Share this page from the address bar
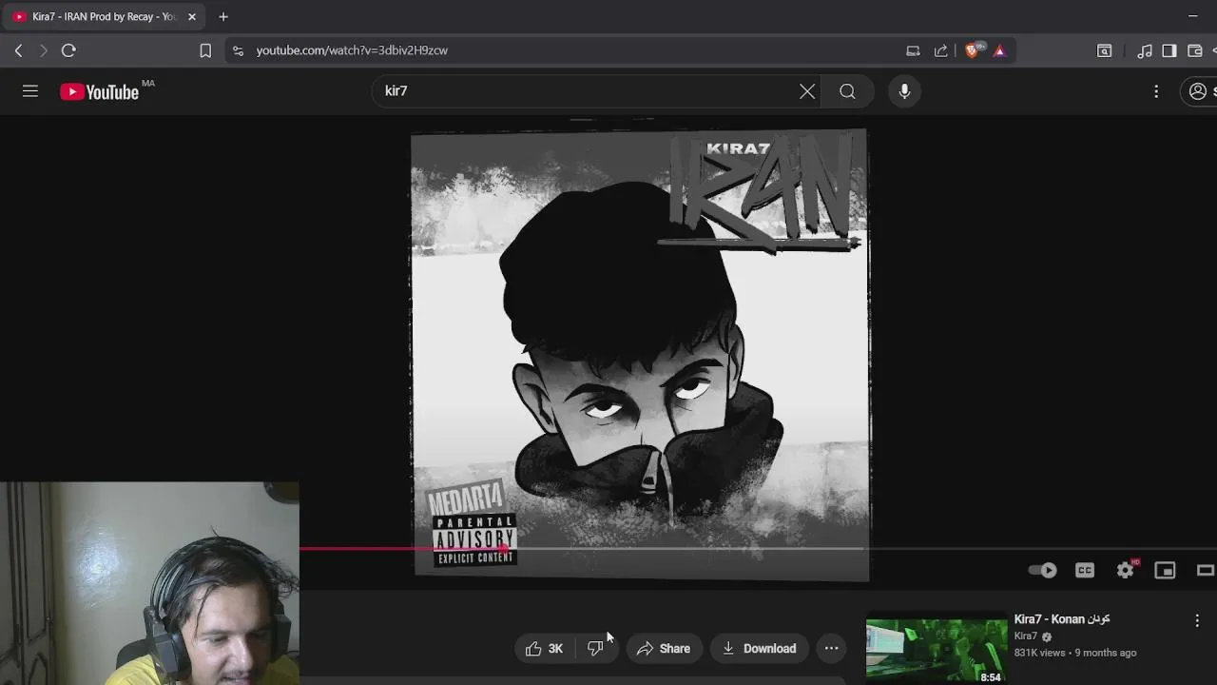The width and height of the screenshot is (1217, 685). (x=941, y=50)
